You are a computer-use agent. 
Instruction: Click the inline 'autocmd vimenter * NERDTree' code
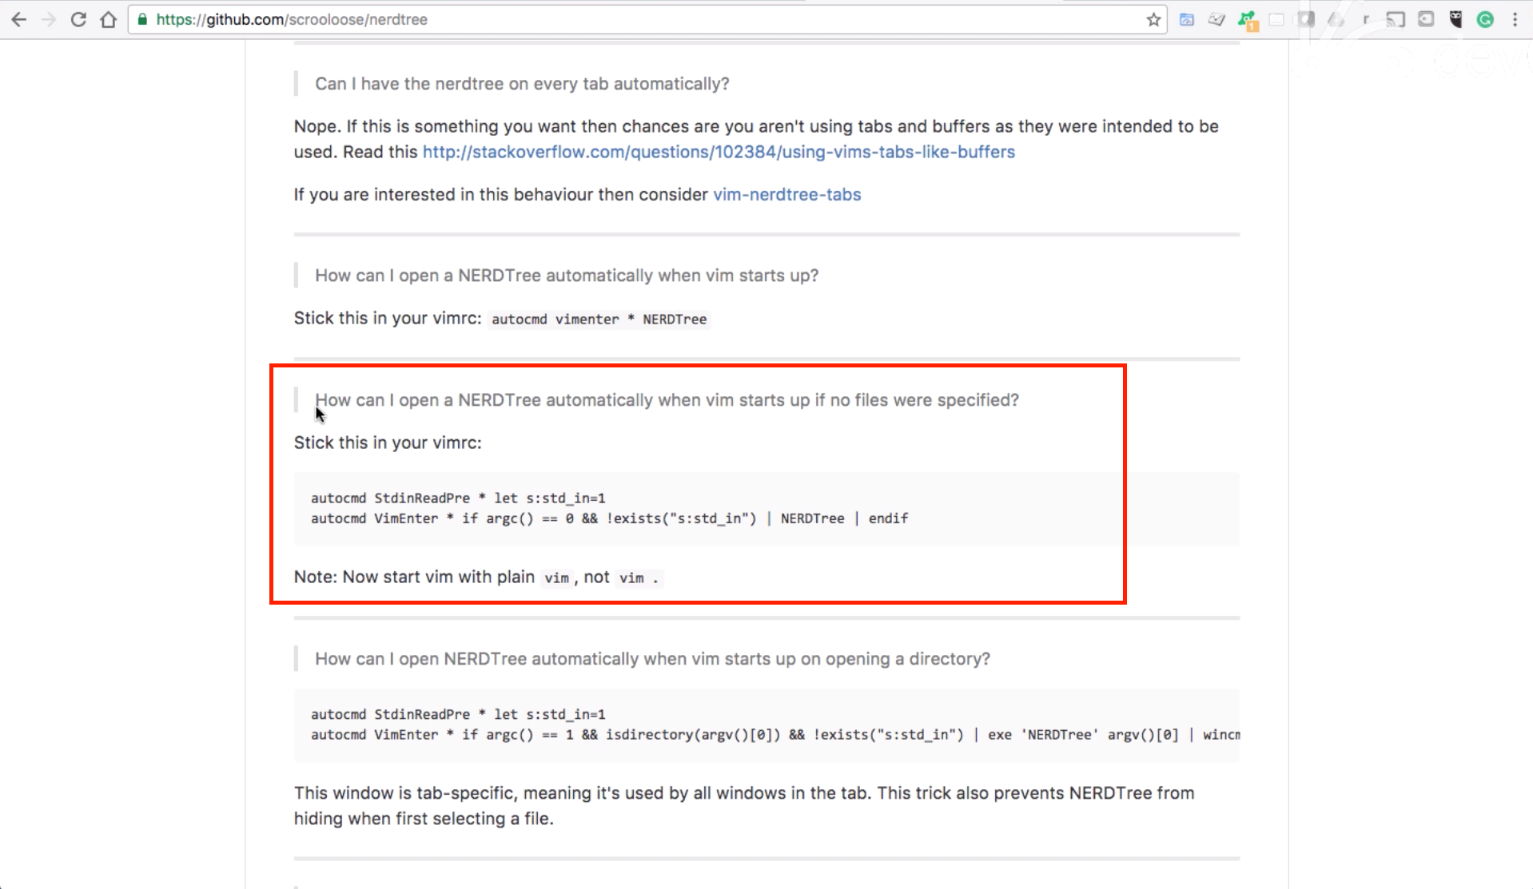pos(599,319)
